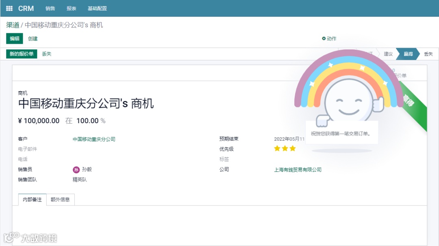Click the expected revenue ¥ 100,000.00
The image size is (439, 246).
click(39, 121)
